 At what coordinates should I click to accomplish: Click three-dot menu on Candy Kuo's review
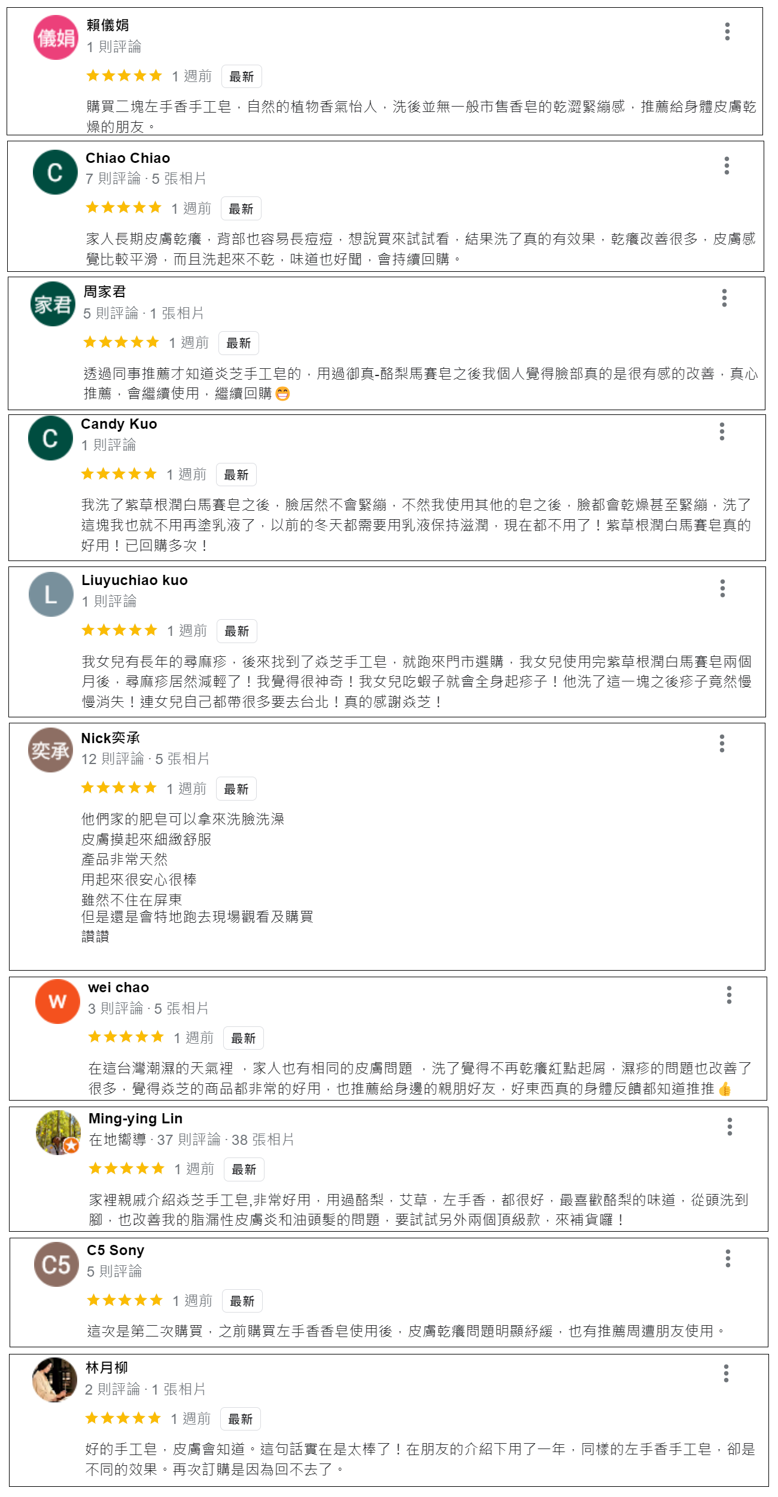pos(722,431)
